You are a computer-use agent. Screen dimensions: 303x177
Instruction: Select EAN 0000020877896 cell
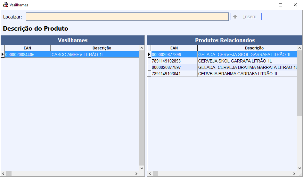(174, 55)
